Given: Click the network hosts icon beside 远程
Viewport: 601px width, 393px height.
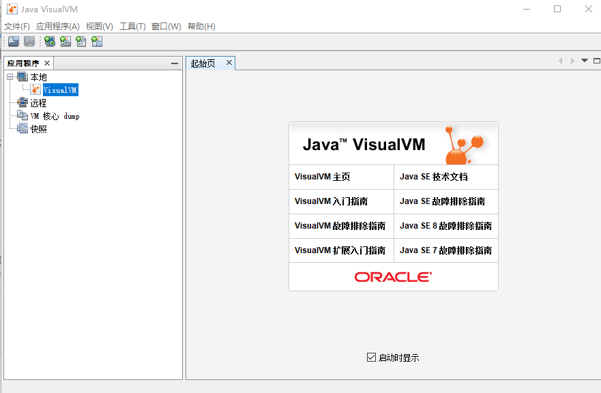Looking at the screenshot, I should click(x=23, y=102).
